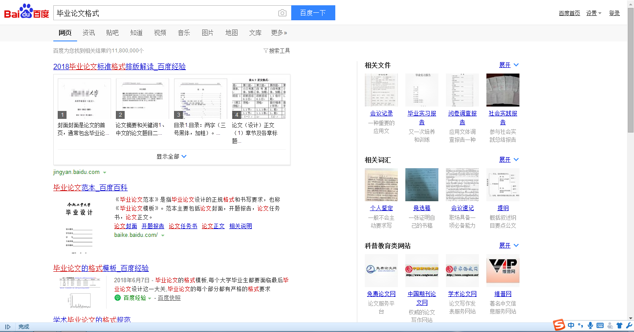This screenshot has height=332, width=634.
Task: Open image search via camera icon
Action: click(282, 13)
